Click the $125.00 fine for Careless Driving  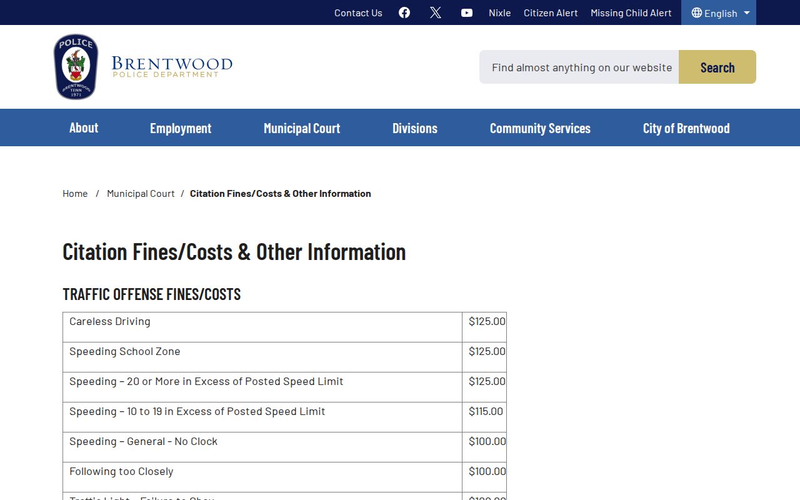pos(487,321)
